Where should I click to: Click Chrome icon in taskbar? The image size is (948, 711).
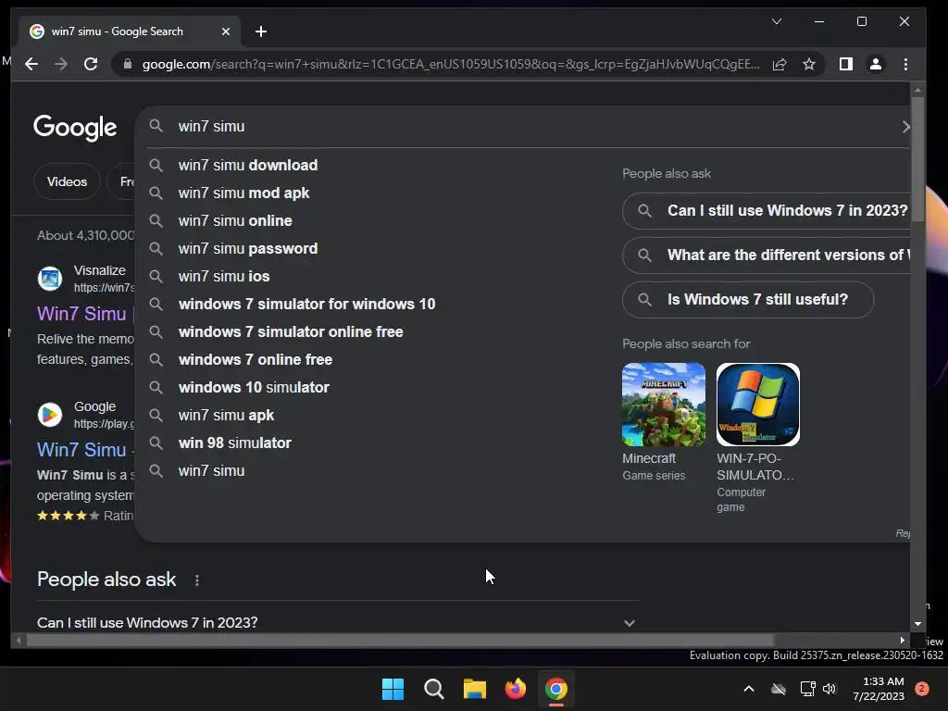[x=556, y=689]
